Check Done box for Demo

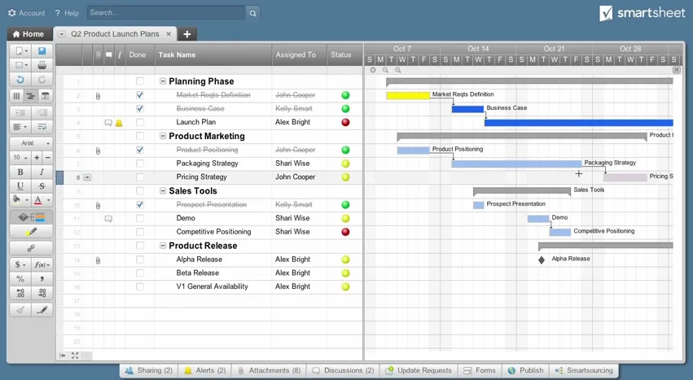(x=140, y=218)
